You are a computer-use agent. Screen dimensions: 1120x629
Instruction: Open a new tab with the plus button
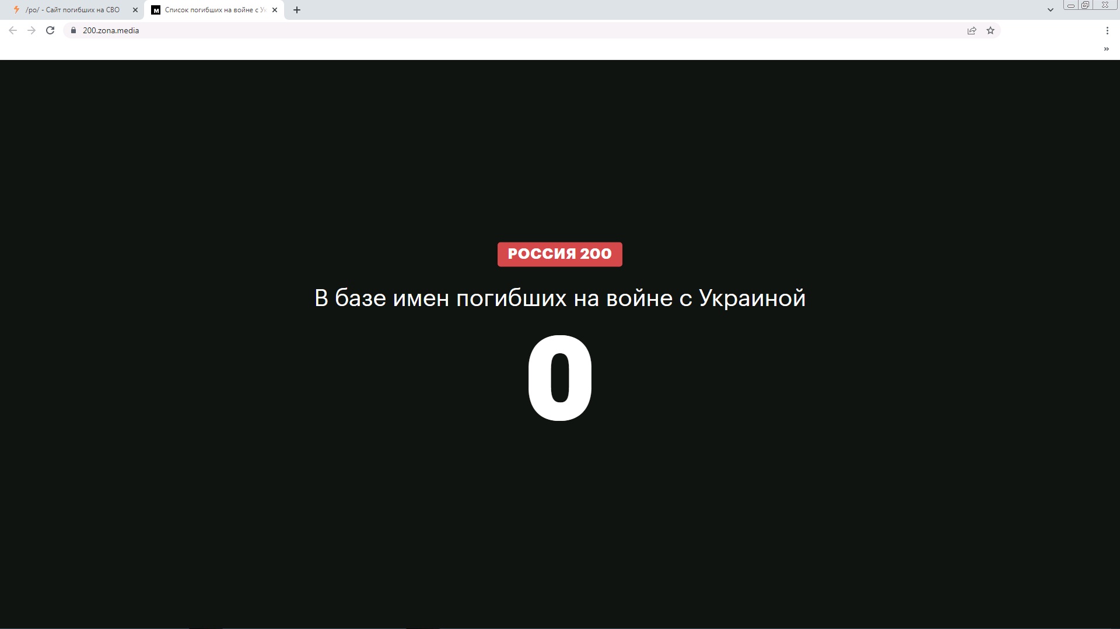297,10
